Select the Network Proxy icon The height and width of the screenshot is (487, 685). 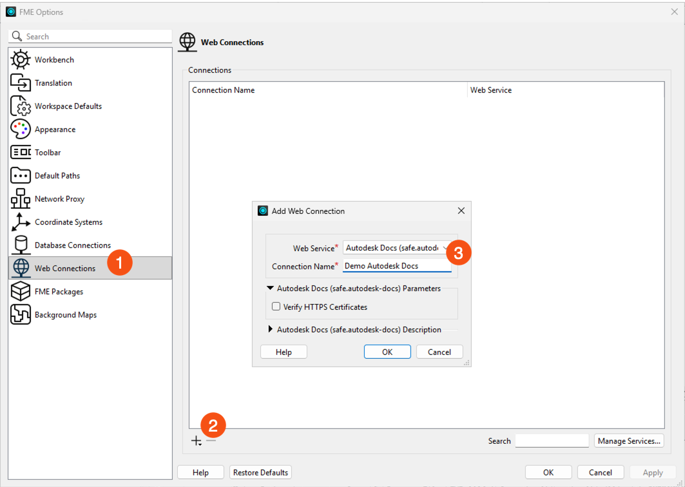(x=21, y=199)
